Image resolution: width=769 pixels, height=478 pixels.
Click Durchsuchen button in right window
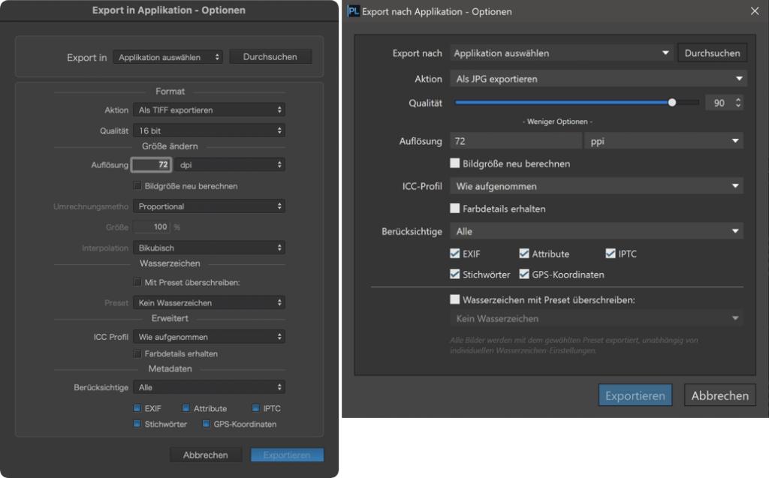pyautogui.click(x=712, y=53)
